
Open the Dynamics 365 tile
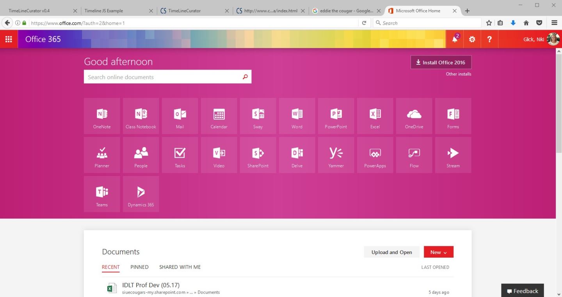coord(141,194)
